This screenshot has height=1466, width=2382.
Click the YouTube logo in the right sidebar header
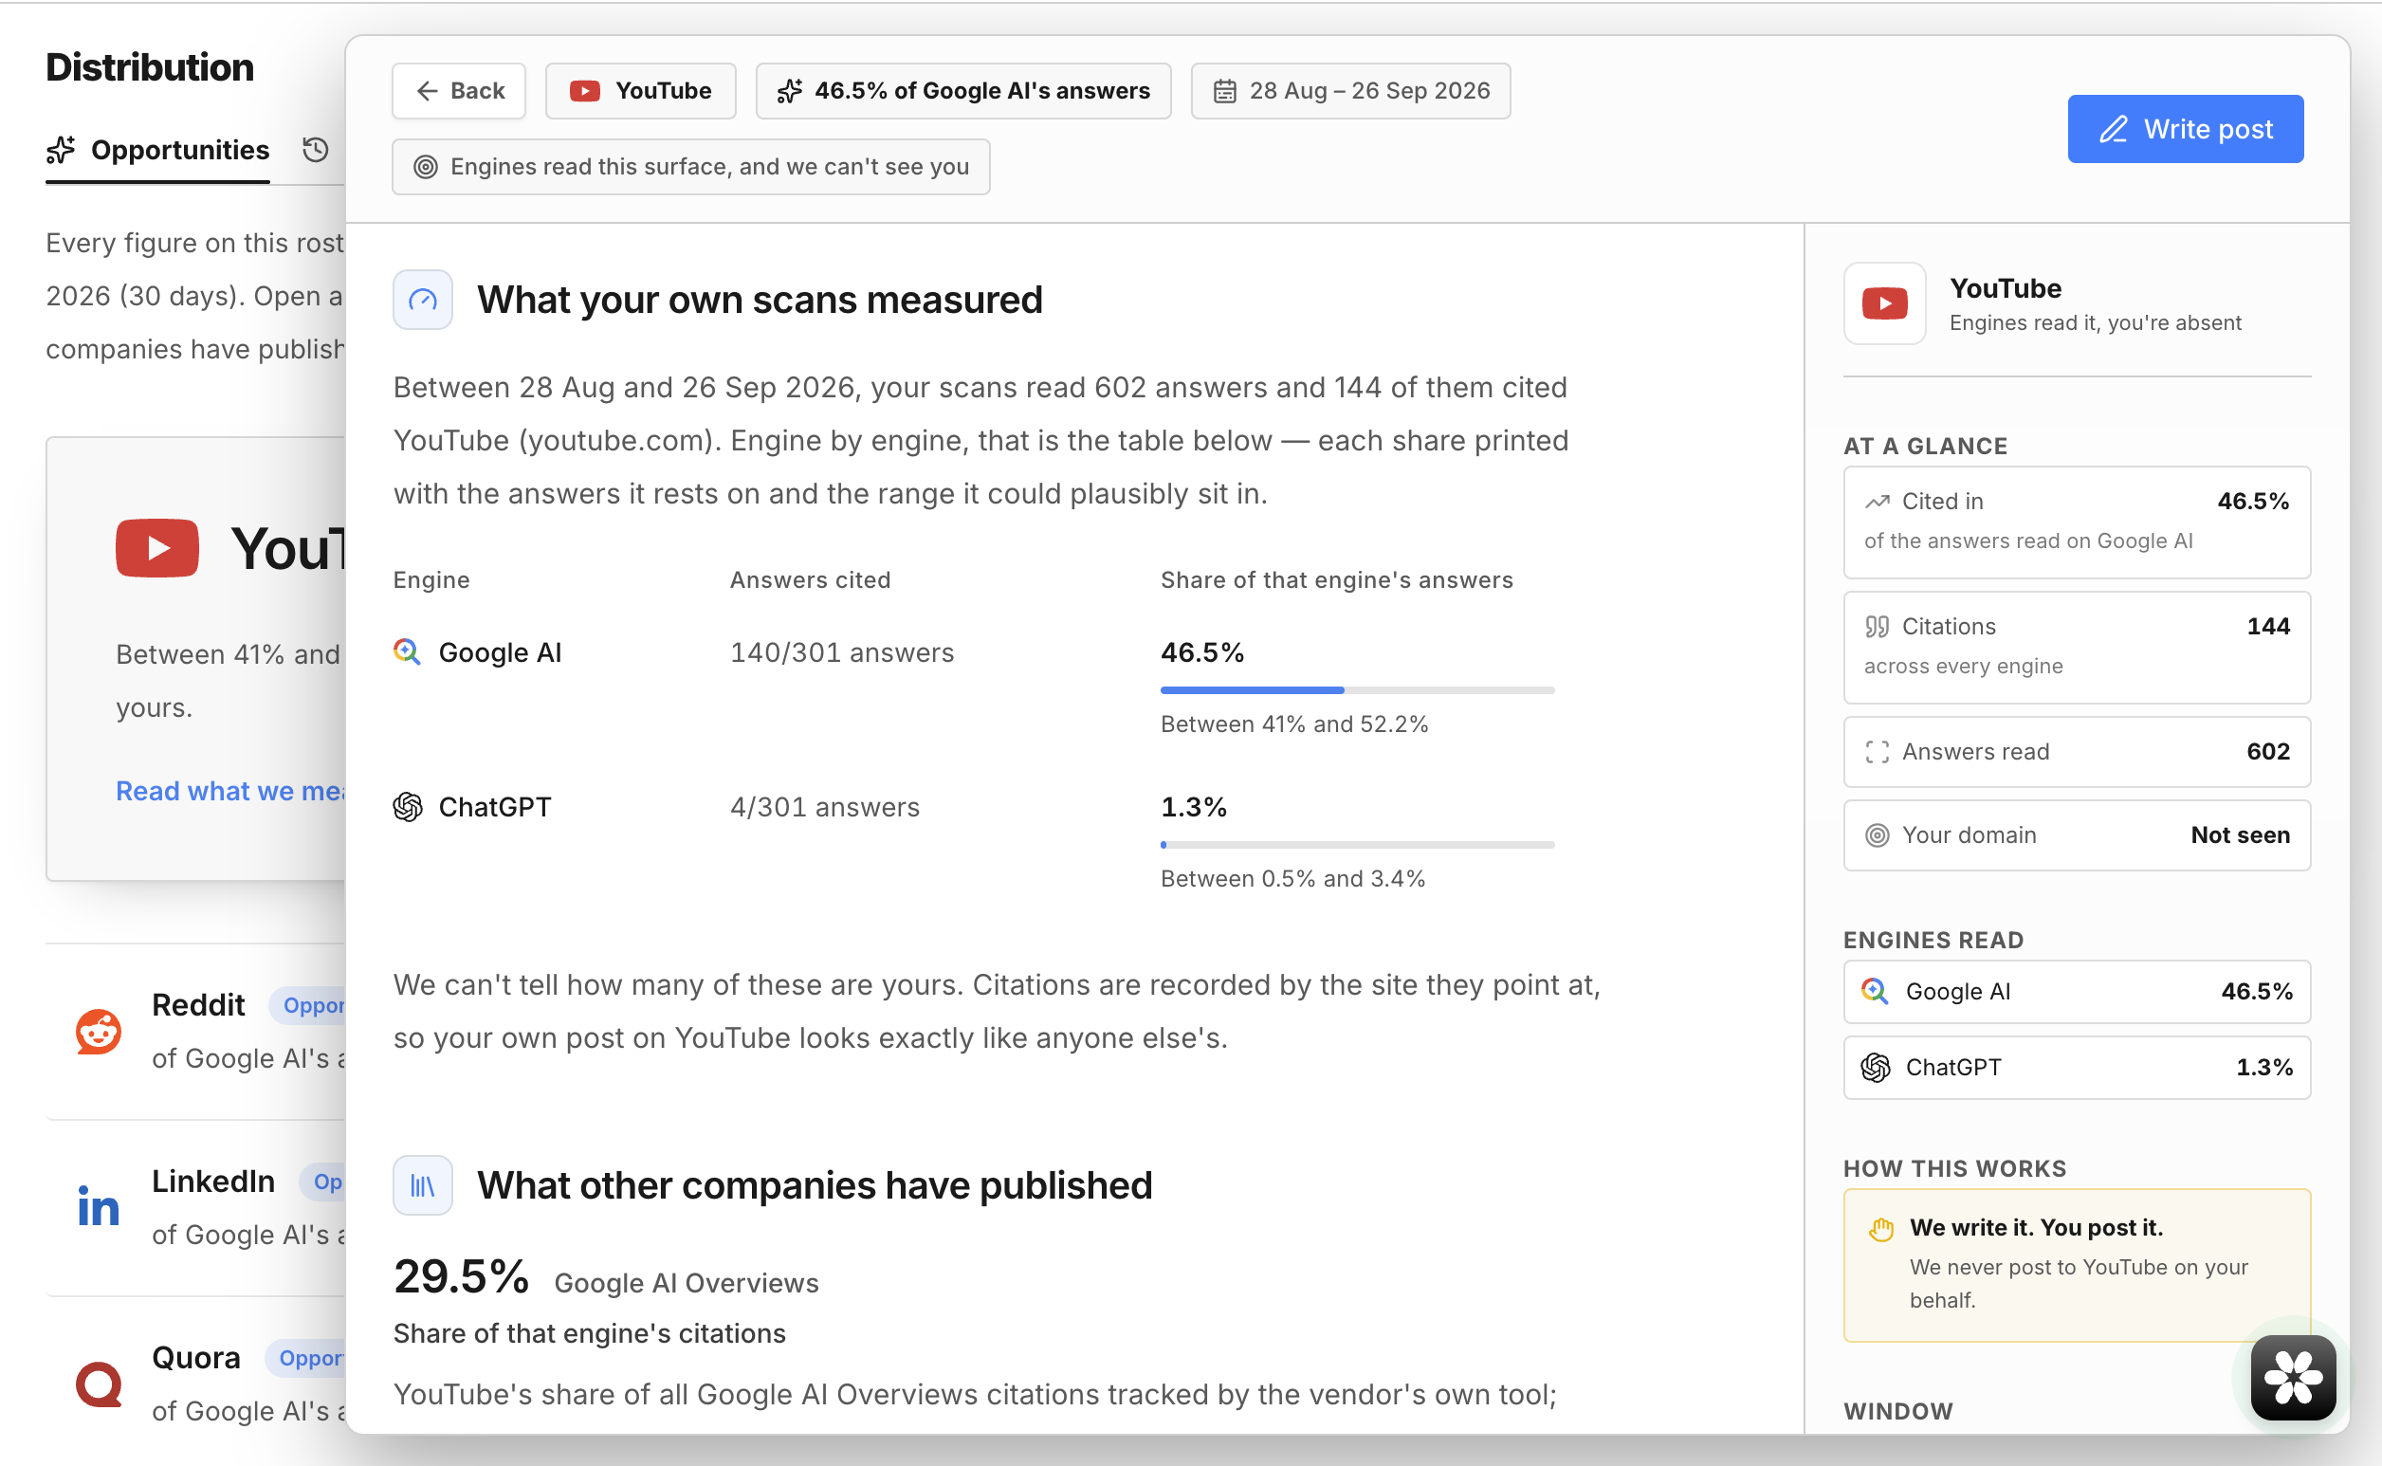click(x=1885, y=303)
